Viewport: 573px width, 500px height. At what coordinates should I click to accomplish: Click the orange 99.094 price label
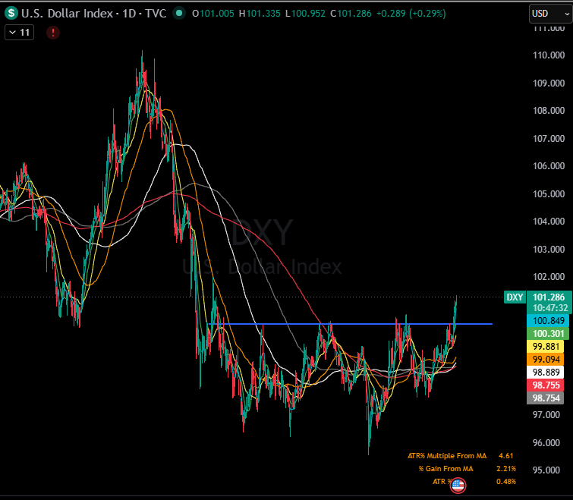pyautogui.click(x=546, y=360)
